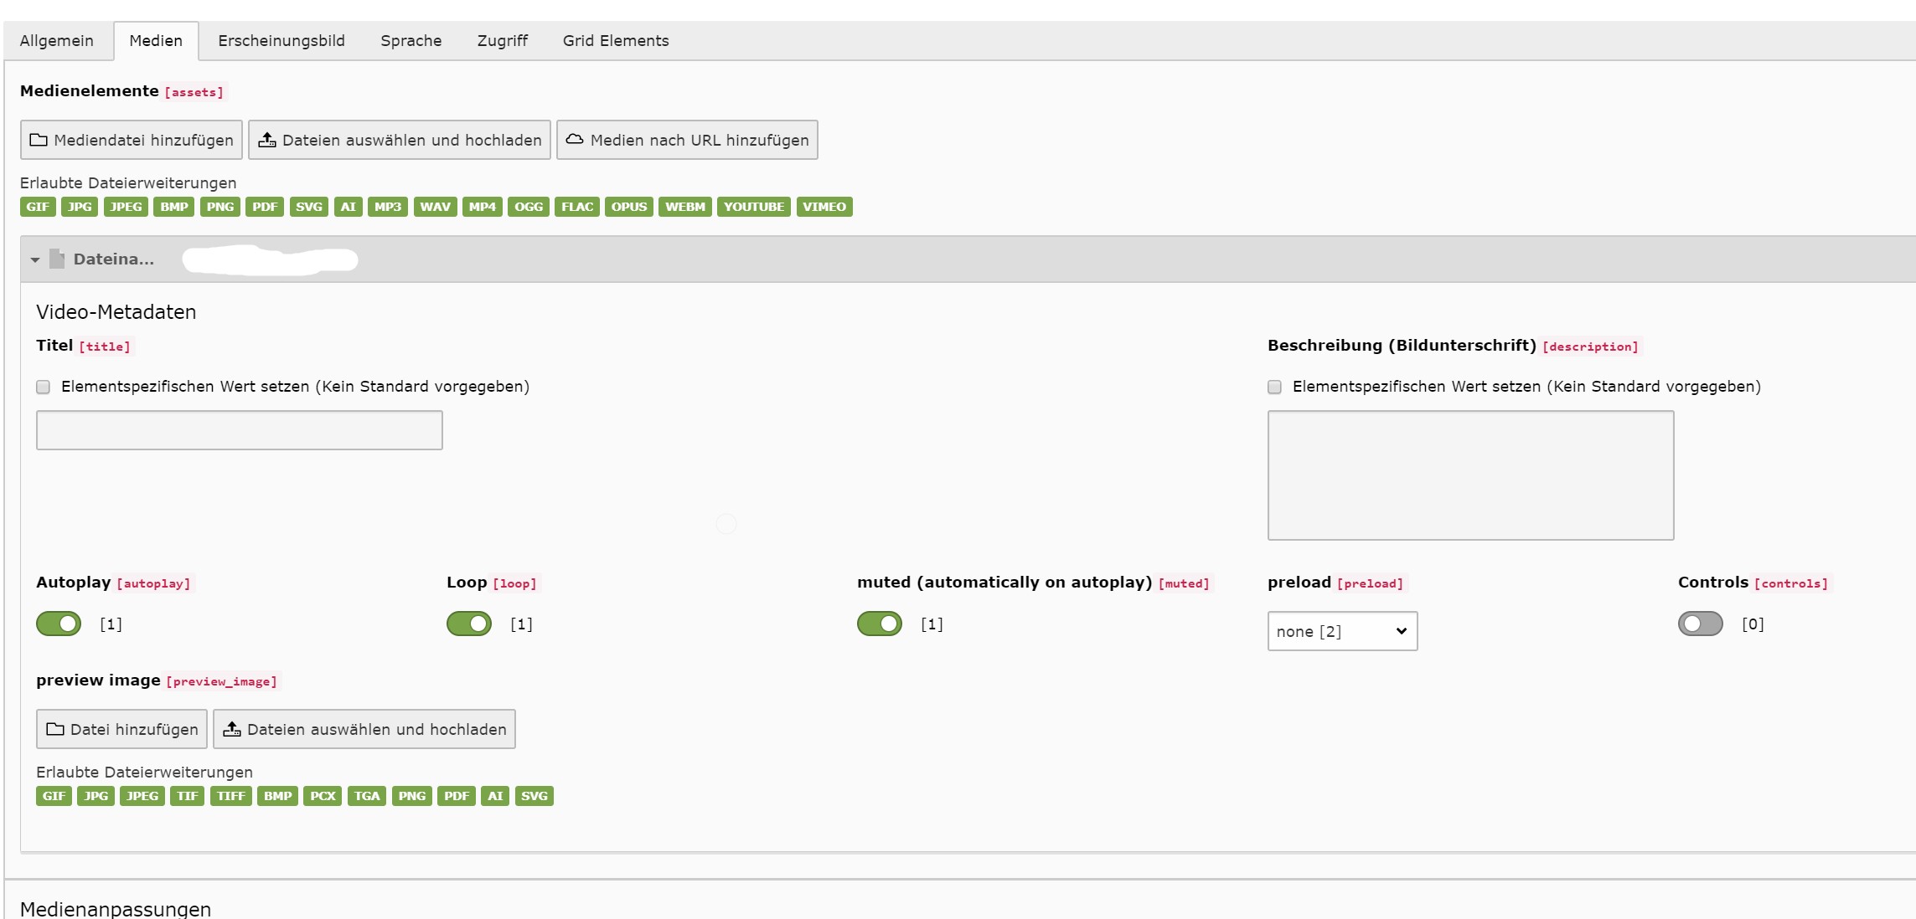Click the OPUS extension badge
Viewport: 1916px width, 919px height.
click(x=629, y=207)
